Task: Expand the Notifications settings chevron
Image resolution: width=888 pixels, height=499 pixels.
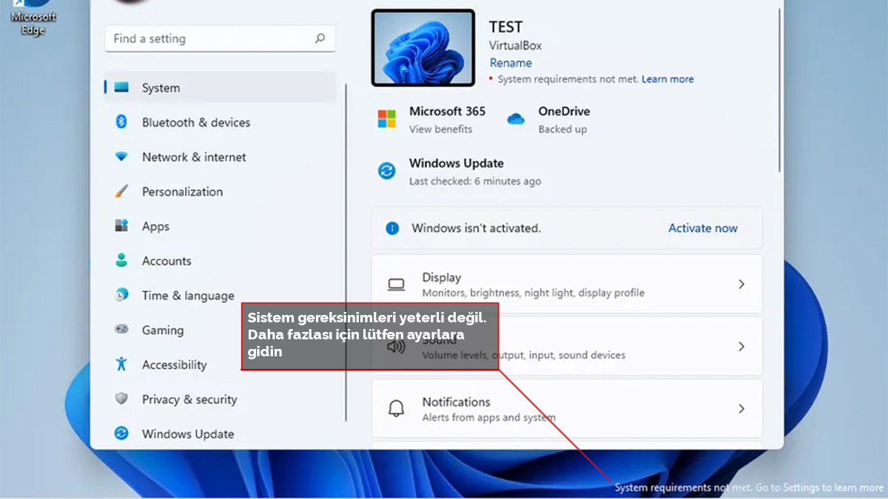Action: point(741,408)
